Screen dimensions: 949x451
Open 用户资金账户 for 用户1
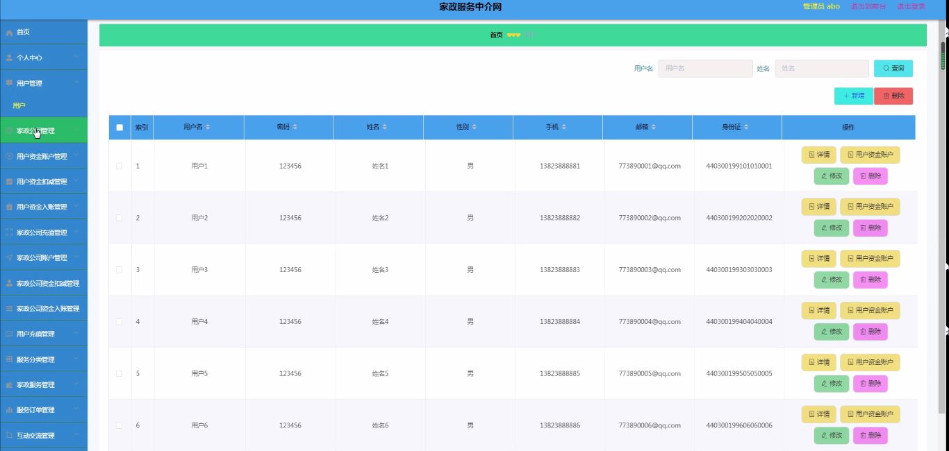(x=870, y=155)
